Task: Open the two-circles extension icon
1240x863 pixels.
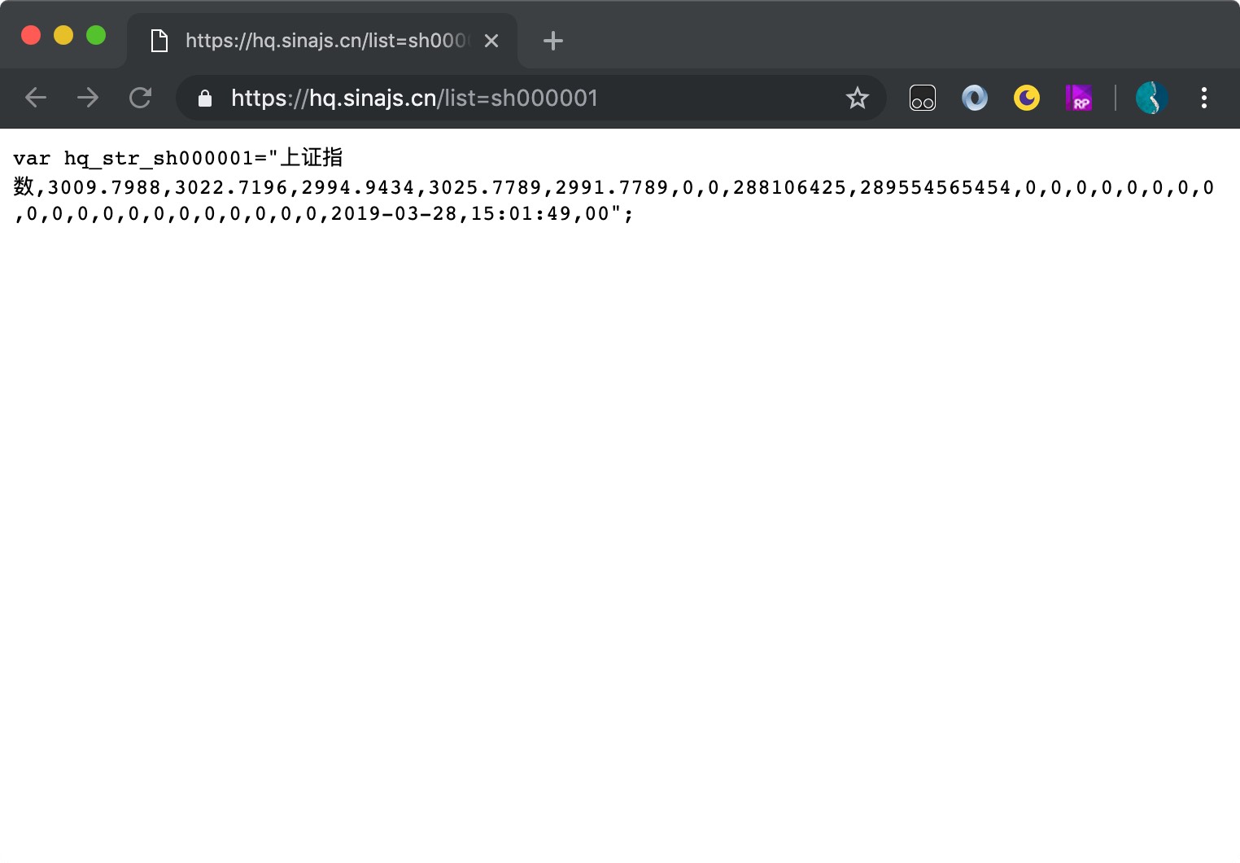Action: [922, 99]
